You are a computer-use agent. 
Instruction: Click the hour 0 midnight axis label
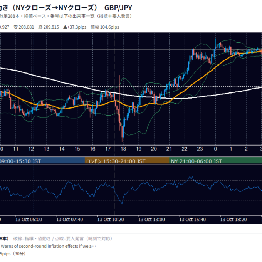215,149
